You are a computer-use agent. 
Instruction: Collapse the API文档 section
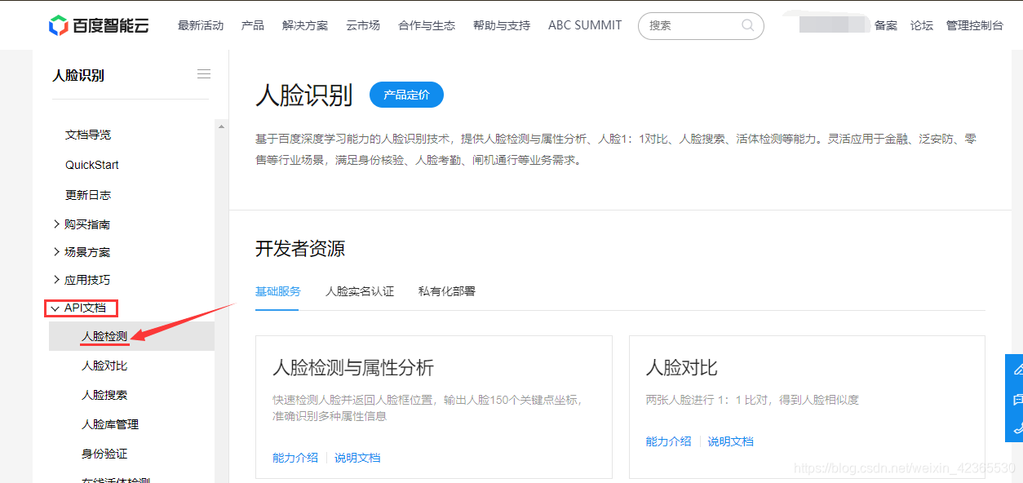(81, 308)
